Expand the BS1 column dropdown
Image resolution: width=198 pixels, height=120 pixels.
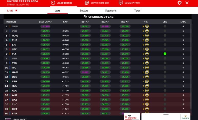(87, 22)
